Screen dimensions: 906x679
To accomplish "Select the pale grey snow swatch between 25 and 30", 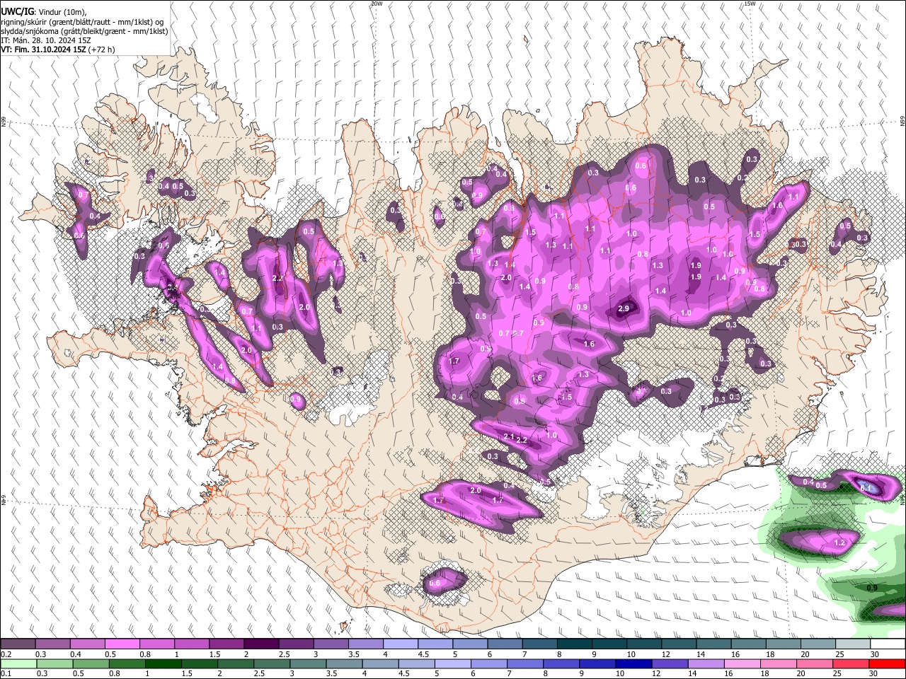I will pos(853,644).
